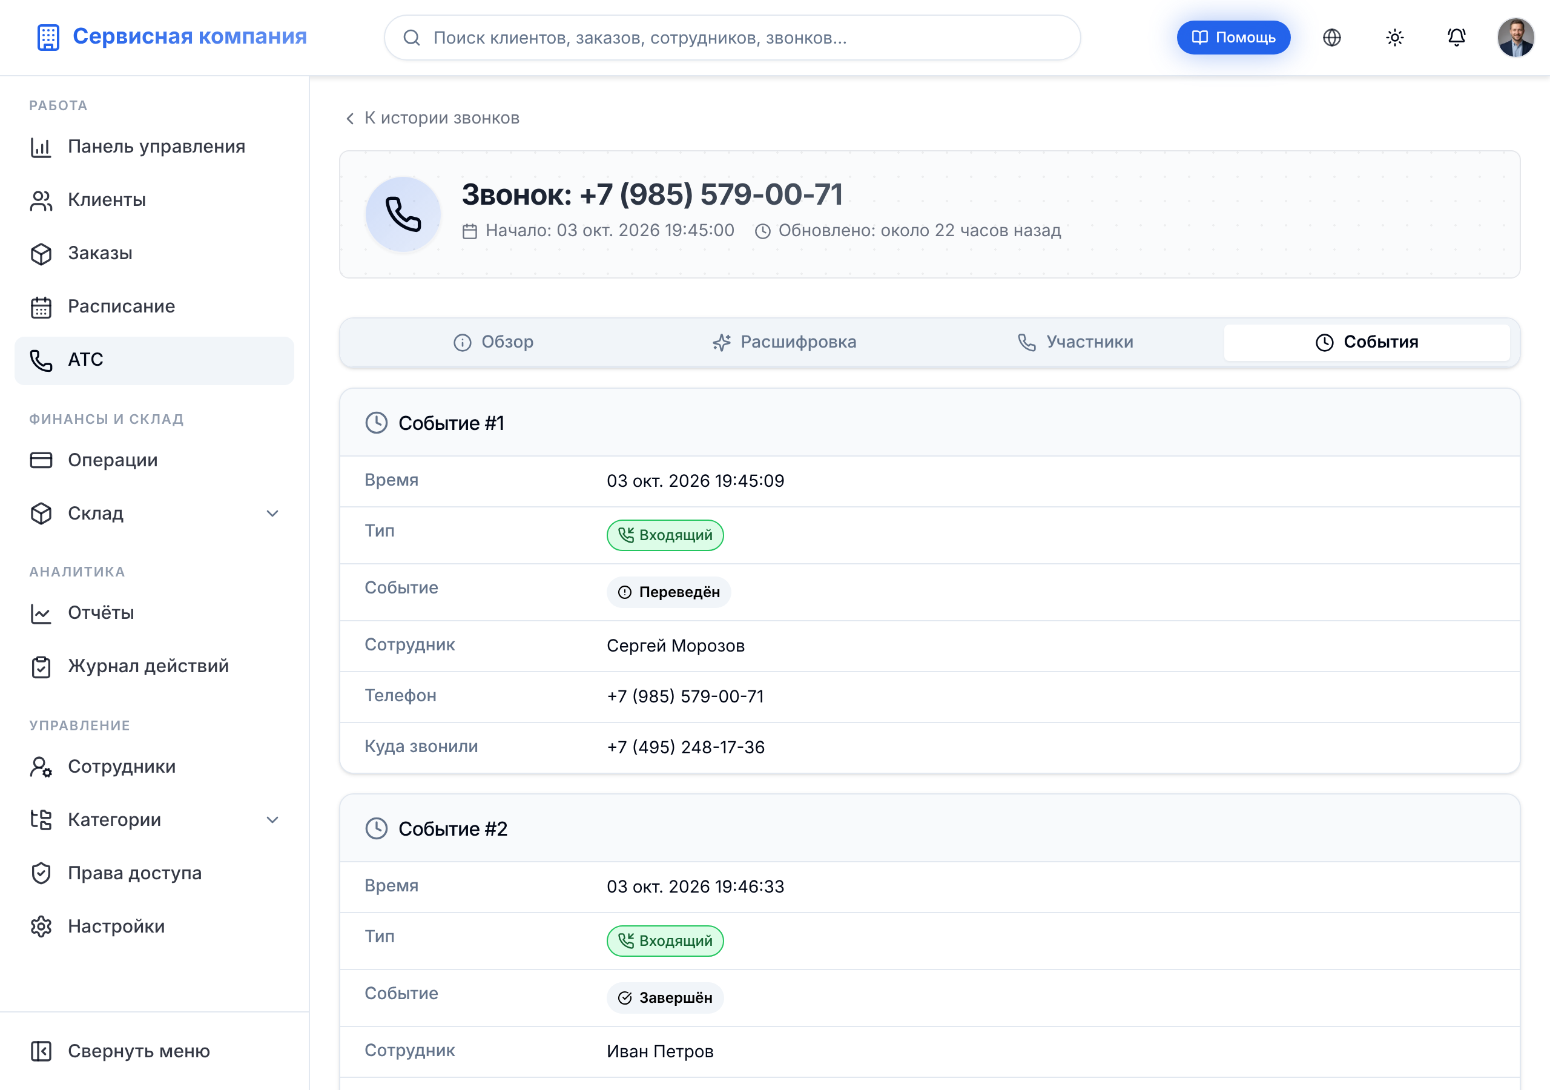Viewport: 1550px width, 1090px height.
Task: Click calendar icon beside Начало date
Action: click(470, 232)
